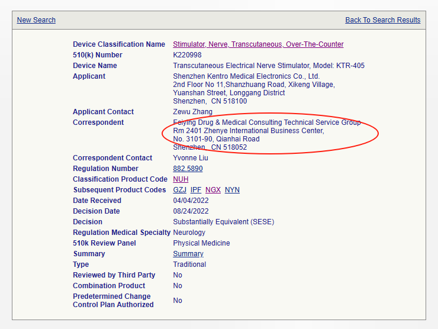Viewport: 438px width, 329px height.
Task: Open regulation number 882.5890 link
Action: (188, 169)
